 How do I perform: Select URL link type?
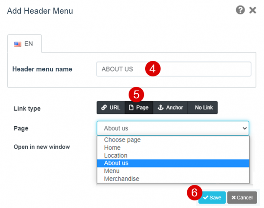tap(110, 107)
